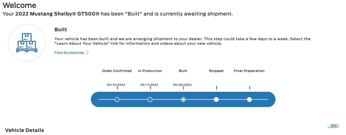
Task: Select the Shipped stage label
Action: pyautogui.click(x=216, y=71)
